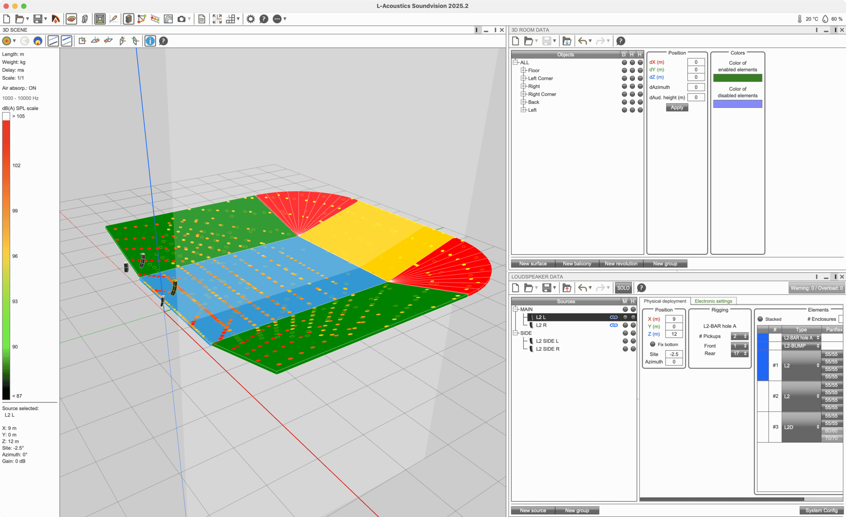Screen dimensions: 846x517
Task: Select the Physical deployment tab
Action: click(x=664, y=301)
